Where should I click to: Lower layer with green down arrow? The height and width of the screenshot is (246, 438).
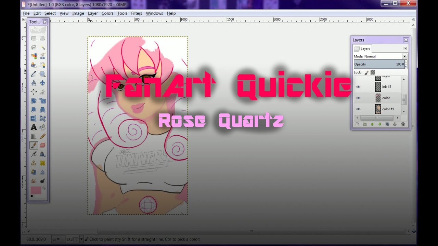(379, 124)
